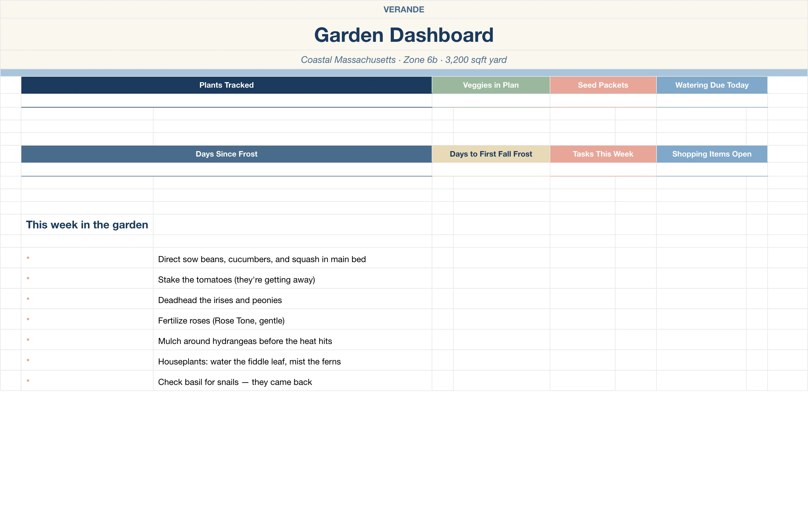The width and height of the screenshot is (808, 519).
Task: Select the Watering Due Today header
Action: pos(712,85)
